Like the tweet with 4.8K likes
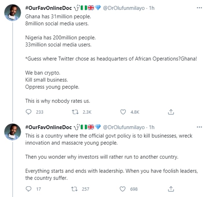This screenshot has height=197, width=208. [123, 112]
